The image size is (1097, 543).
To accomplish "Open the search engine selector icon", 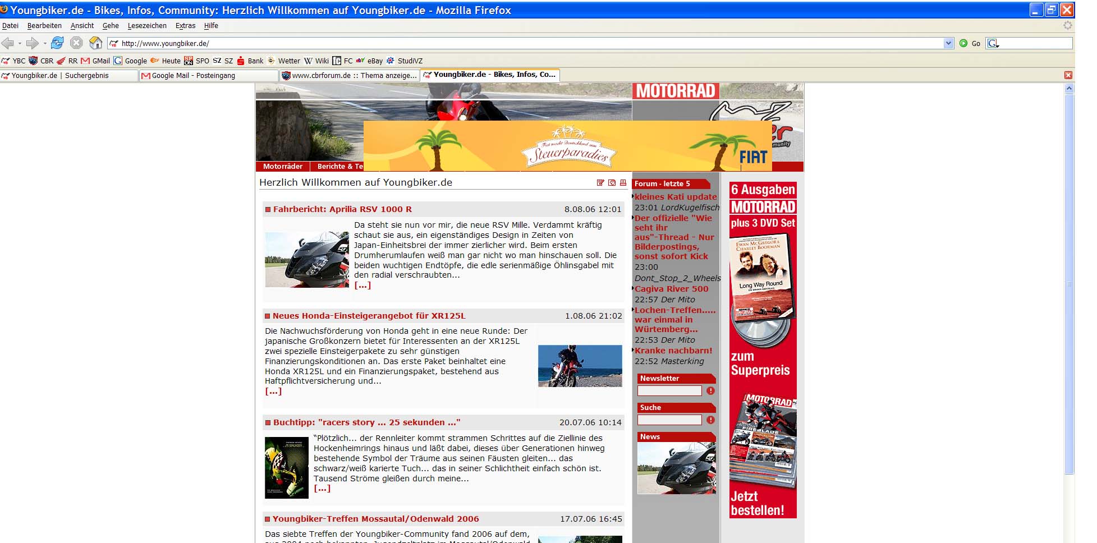I will [993, 43].
